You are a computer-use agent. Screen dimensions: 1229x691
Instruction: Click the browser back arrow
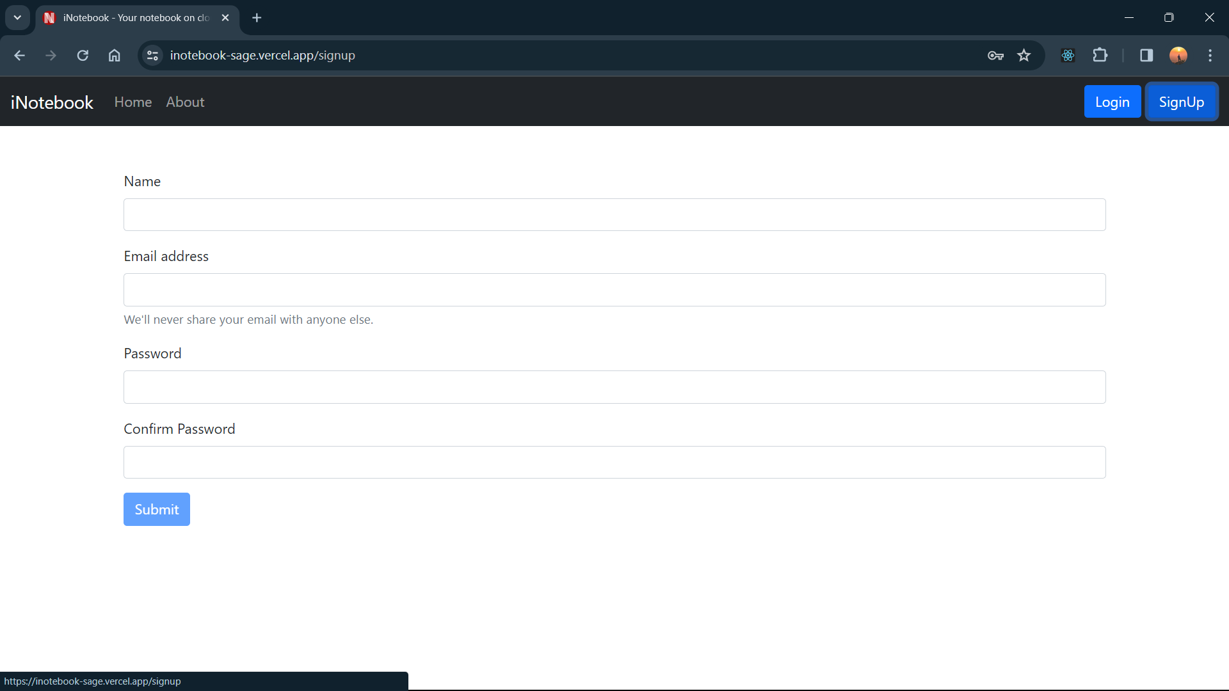point(19,56)
